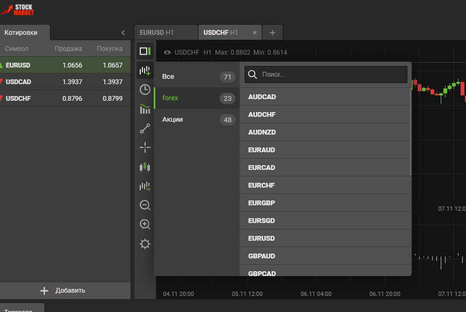
Task: Open the indicators tool
Action: 145,109
